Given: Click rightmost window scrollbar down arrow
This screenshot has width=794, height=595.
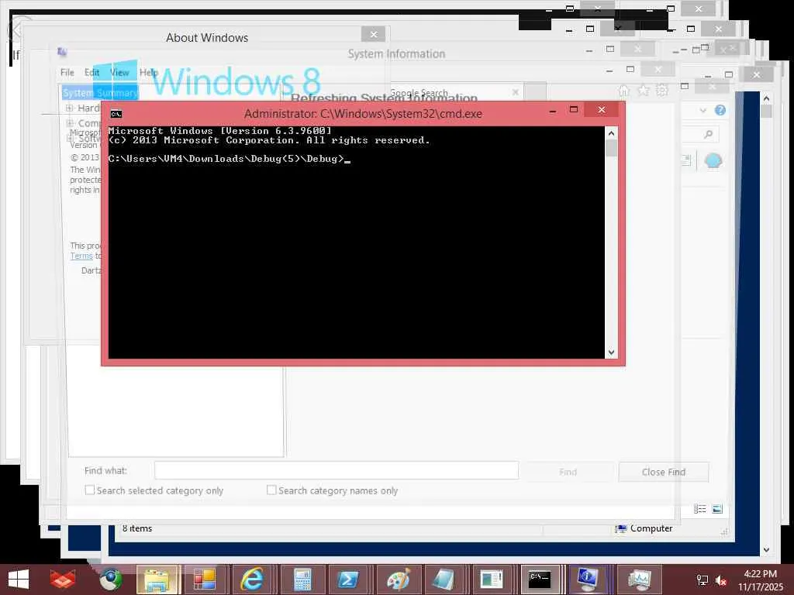Looking at the screenshot, I should (x=766, y=549).
